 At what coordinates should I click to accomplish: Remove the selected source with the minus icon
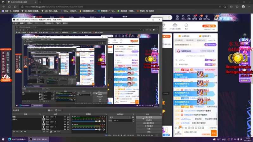47,132
